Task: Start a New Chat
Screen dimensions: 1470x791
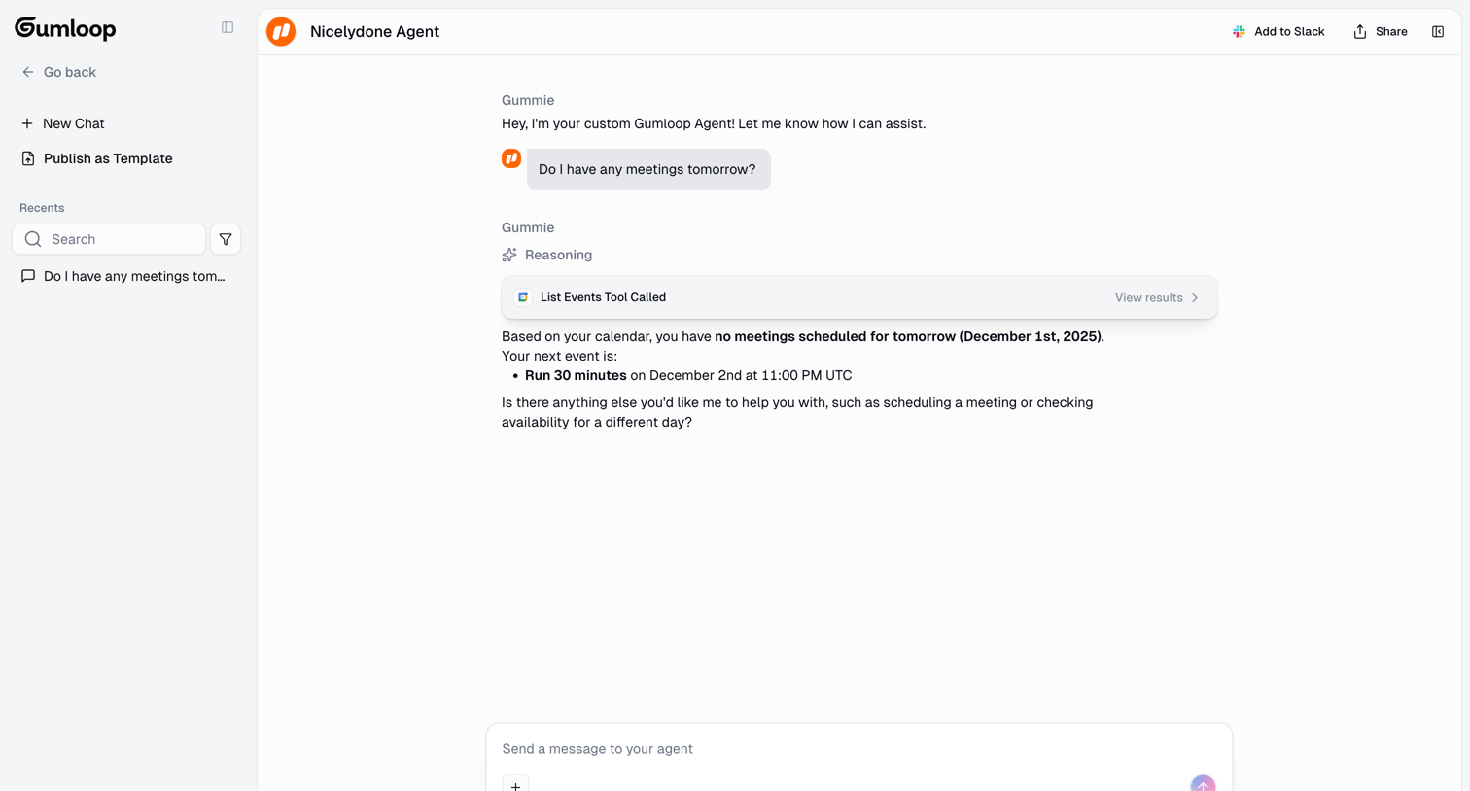Action: [x=62, y=123]
